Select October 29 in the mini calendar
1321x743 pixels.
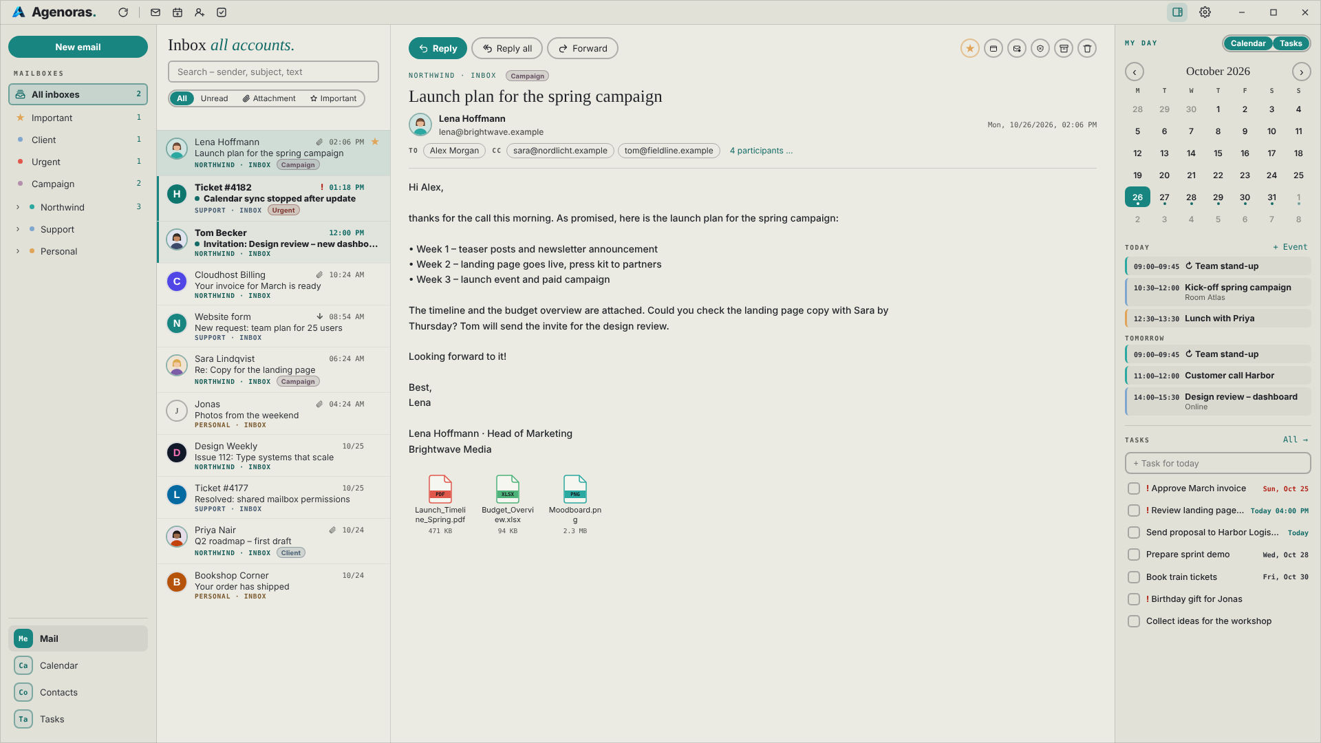tap(1218, 197)
